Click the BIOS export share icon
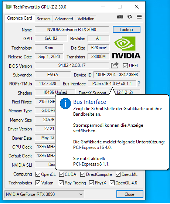This screenshot has height=204, width=170. [x=115, y=65]
